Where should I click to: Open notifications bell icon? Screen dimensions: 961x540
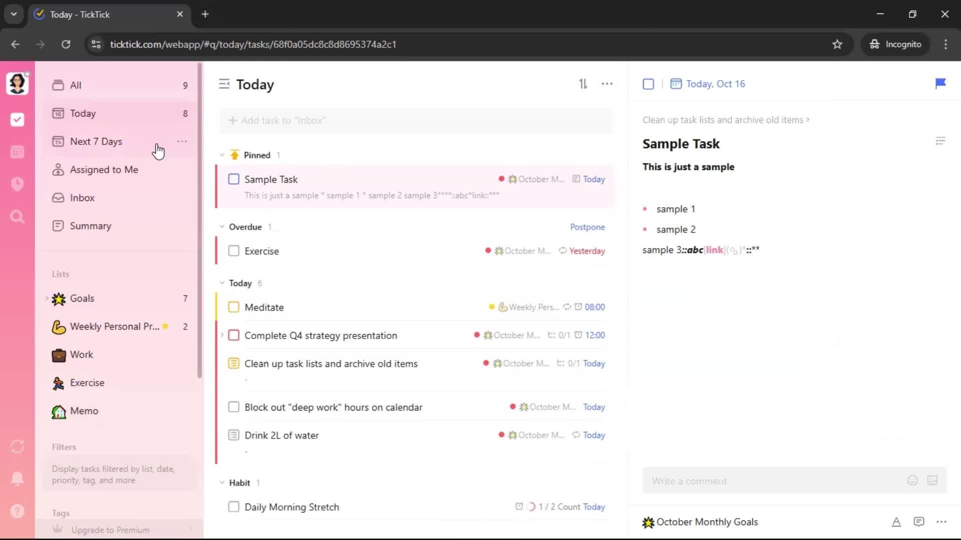coord(18,478)
